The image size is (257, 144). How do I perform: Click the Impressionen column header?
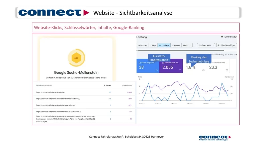(126, 85)
